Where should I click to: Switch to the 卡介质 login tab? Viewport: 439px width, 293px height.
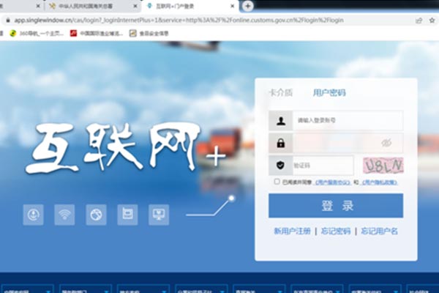281,92
